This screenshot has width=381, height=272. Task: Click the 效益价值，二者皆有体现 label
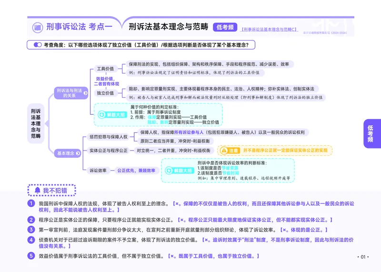coord(106,81)
